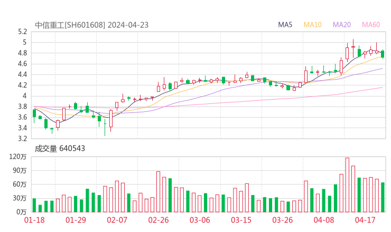Viewport: 391px width, 232px height.
Task: Click the 03-06 date axis label
Action: pyautogui.click(x=200, y=220)
